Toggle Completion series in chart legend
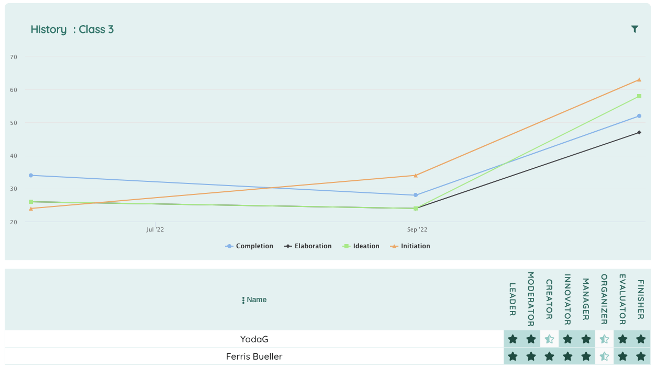This screenshot has height=392, width=656. click(249, 246)
